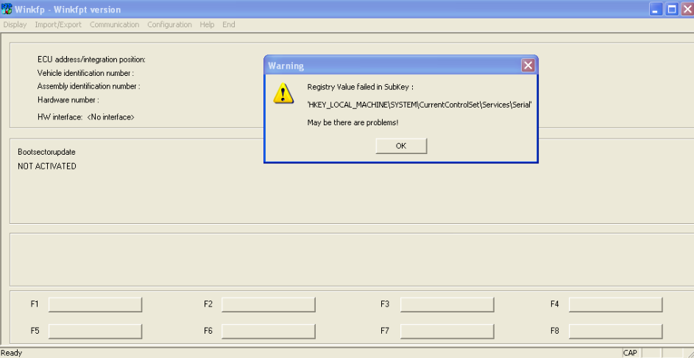The image size is (694, 358).
Task: Click the F5 function button
Action: (x=95, y=331)
